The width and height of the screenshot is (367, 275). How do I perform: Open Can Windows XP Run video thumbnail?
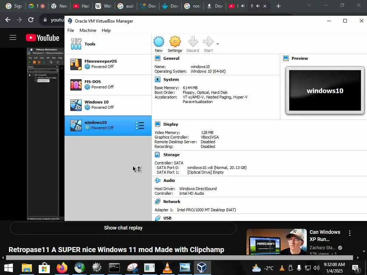[276, 242]
